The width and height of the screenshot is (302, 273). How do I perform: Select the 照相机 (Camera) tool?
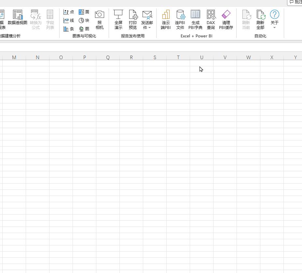point(99,19)
